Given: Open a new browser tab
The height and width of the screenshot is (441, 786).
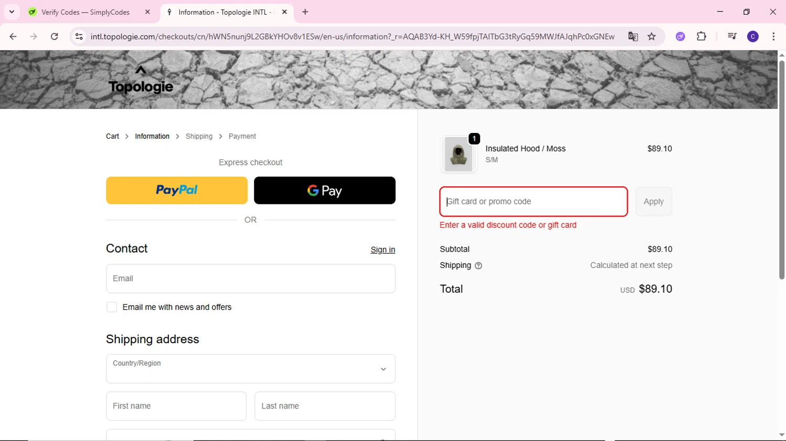Looking at the screenshot, I should coord(305,12).
